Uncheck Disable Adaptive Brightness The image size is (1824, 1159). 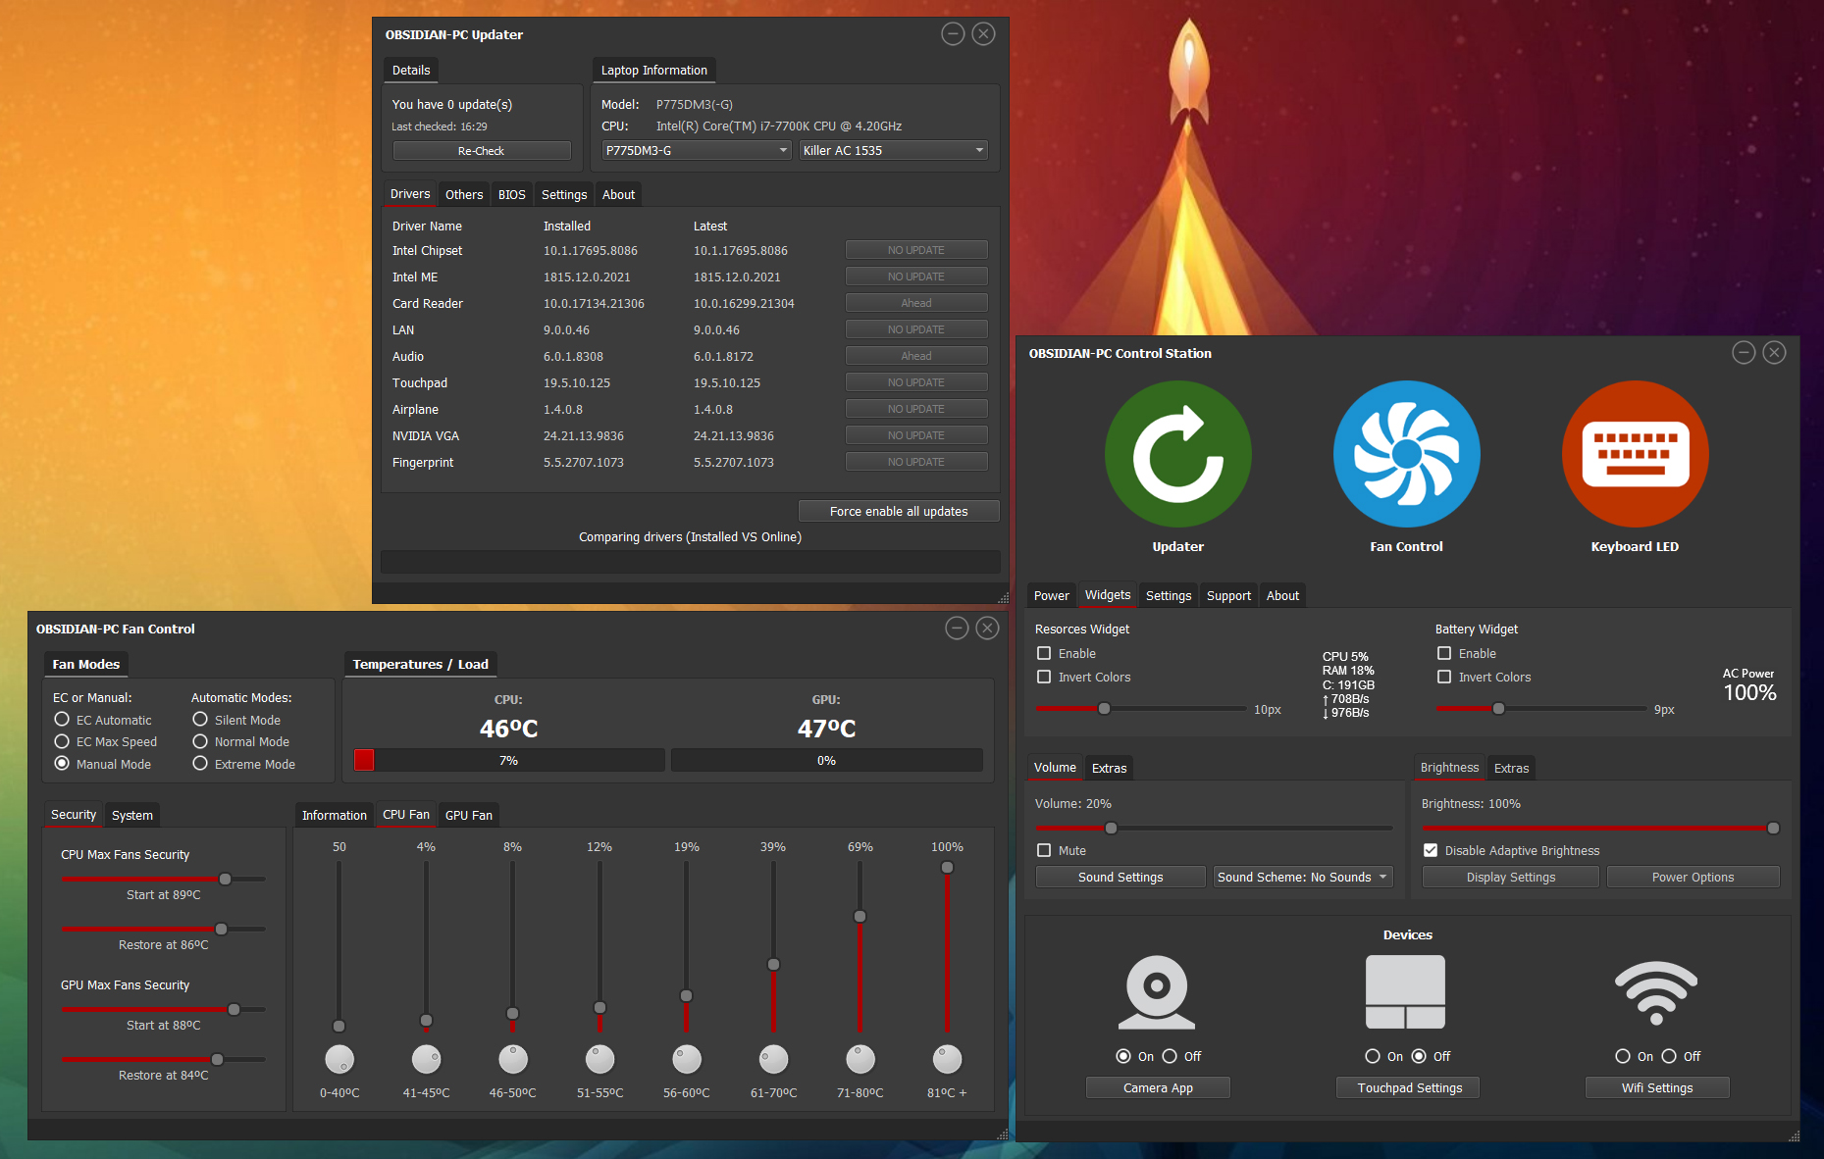click(x=1431, y=850)
